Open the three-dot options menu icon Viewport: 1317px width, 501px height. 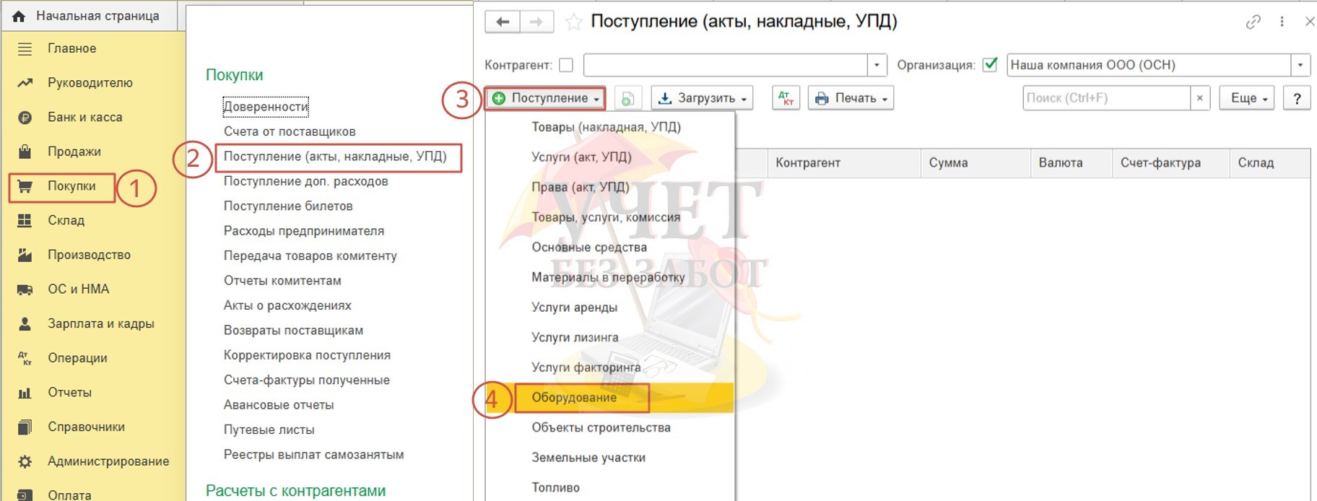pyautogui.click(x=1282, y=22)
